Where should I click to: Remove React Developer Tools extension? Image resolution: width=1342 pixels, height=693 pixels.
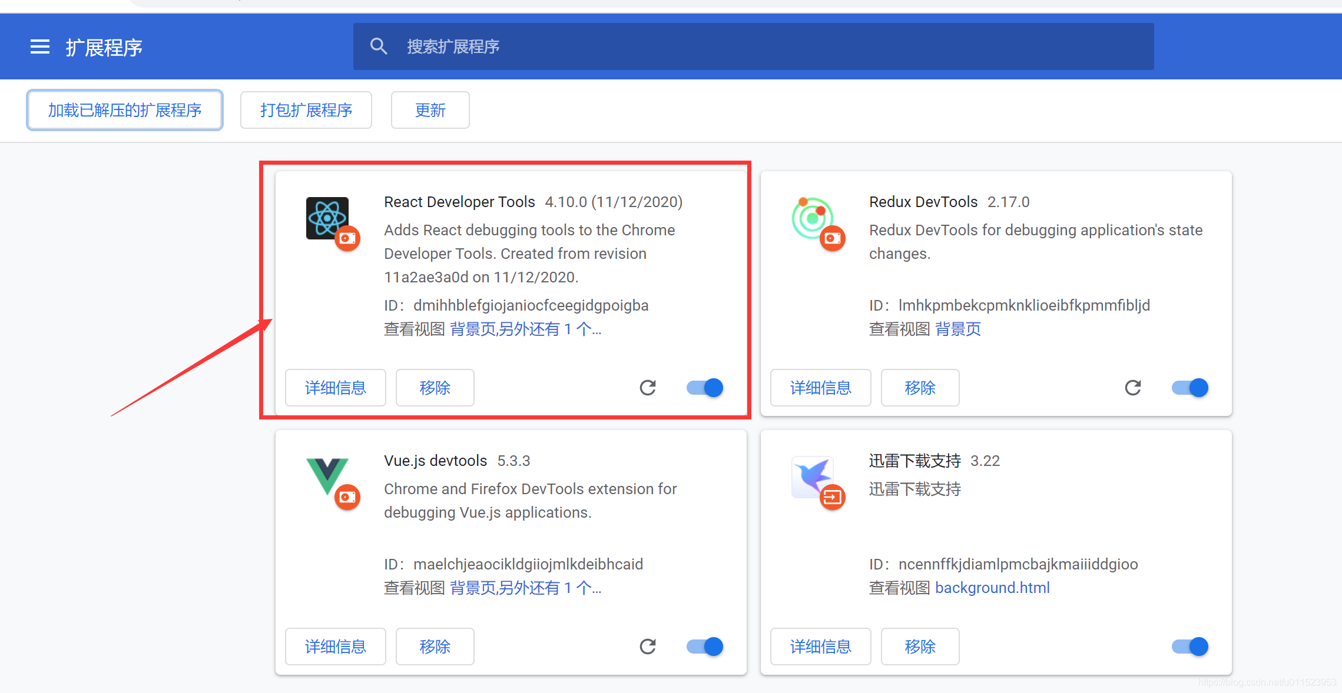coord(435,388)
